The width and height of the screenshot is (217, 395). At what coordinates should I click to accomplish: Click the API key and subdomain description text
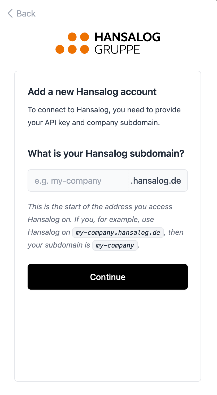click(x=104, y=116)
